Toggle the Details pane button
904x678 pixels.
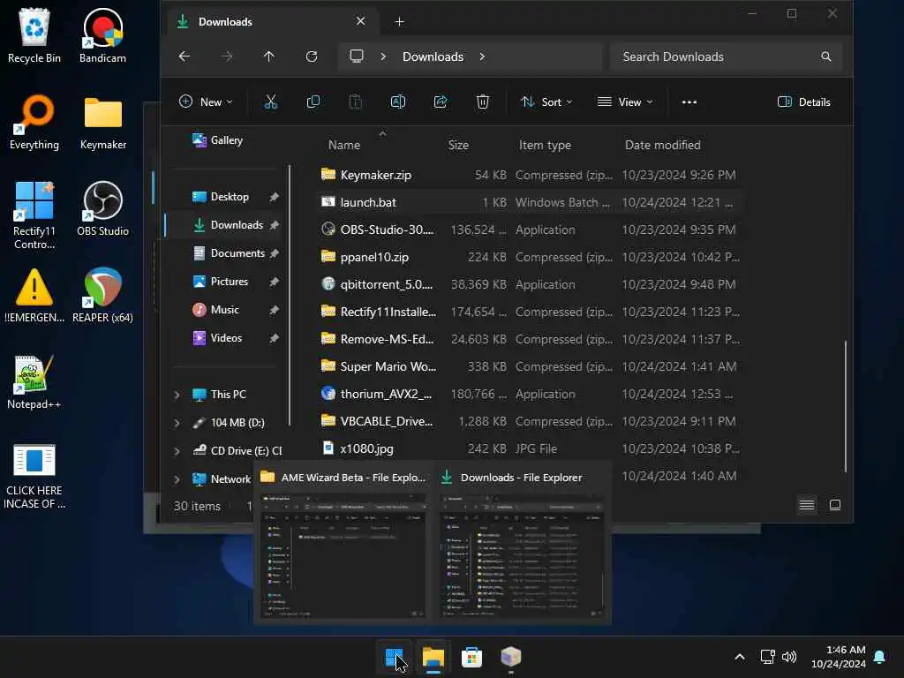(803, 102)
